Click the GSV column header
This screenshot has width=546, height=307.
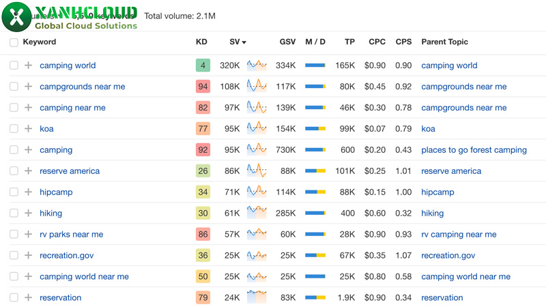click(287, 42)
